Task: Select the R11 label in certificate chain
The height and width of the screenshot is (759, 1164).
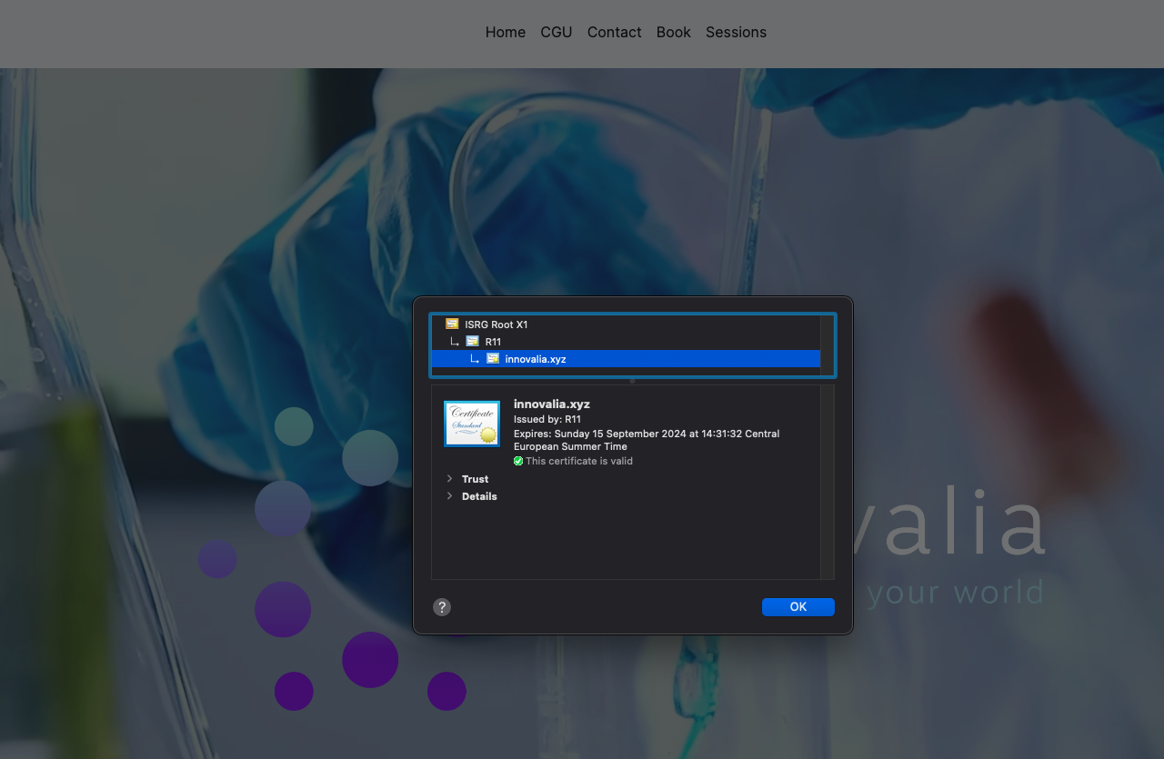Action: tap(493, 342)
